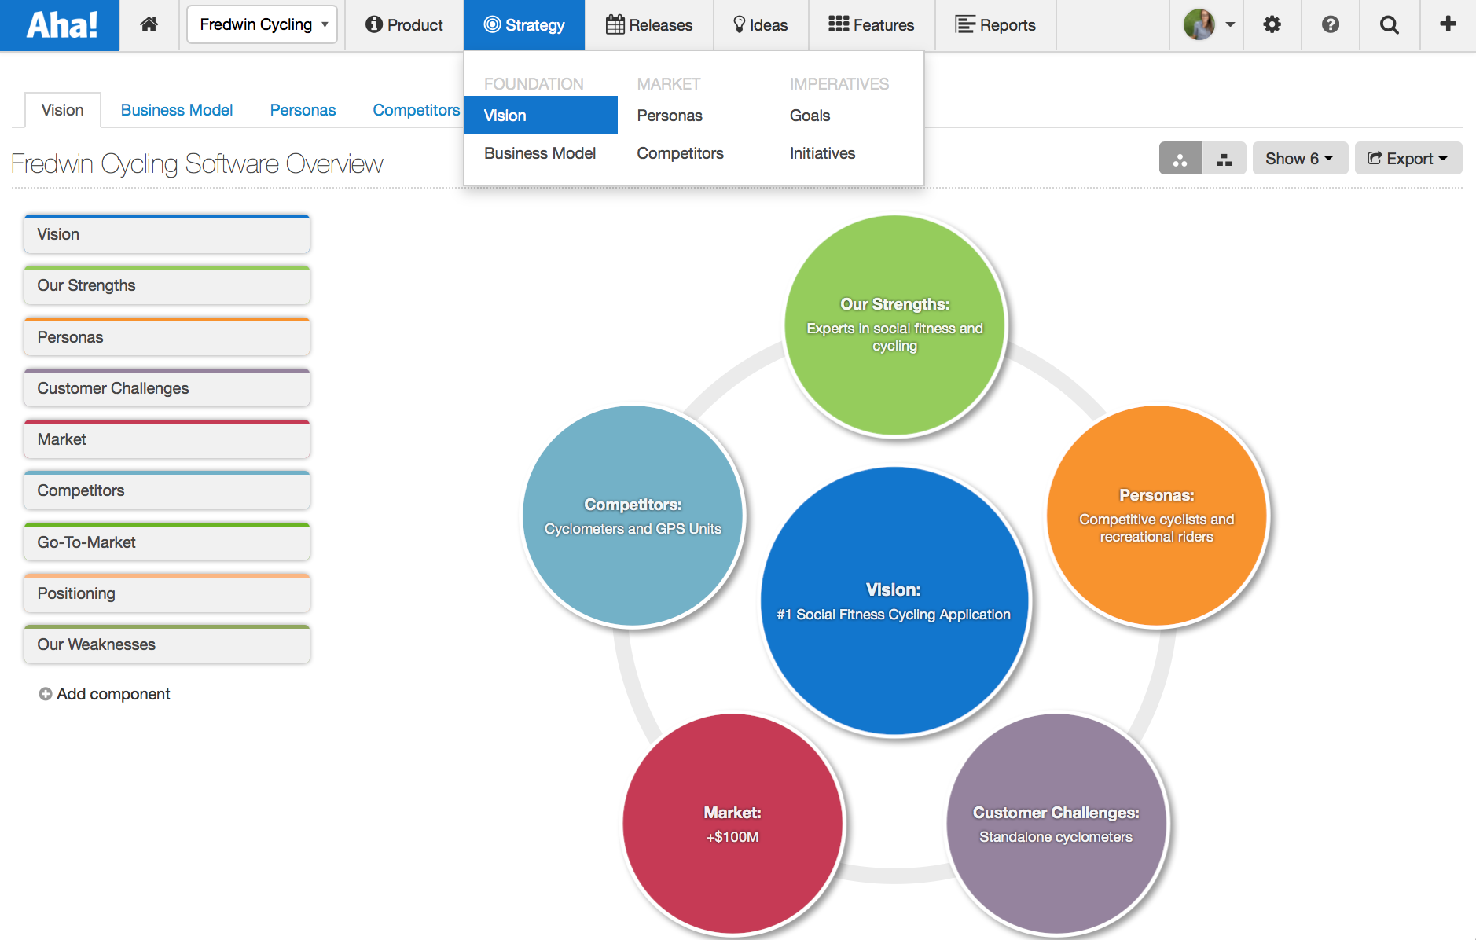Image resolution: width=1476 pixels, height=940 pixels.
Task: Open the Releases calendar section
Action: coord(649,24)
